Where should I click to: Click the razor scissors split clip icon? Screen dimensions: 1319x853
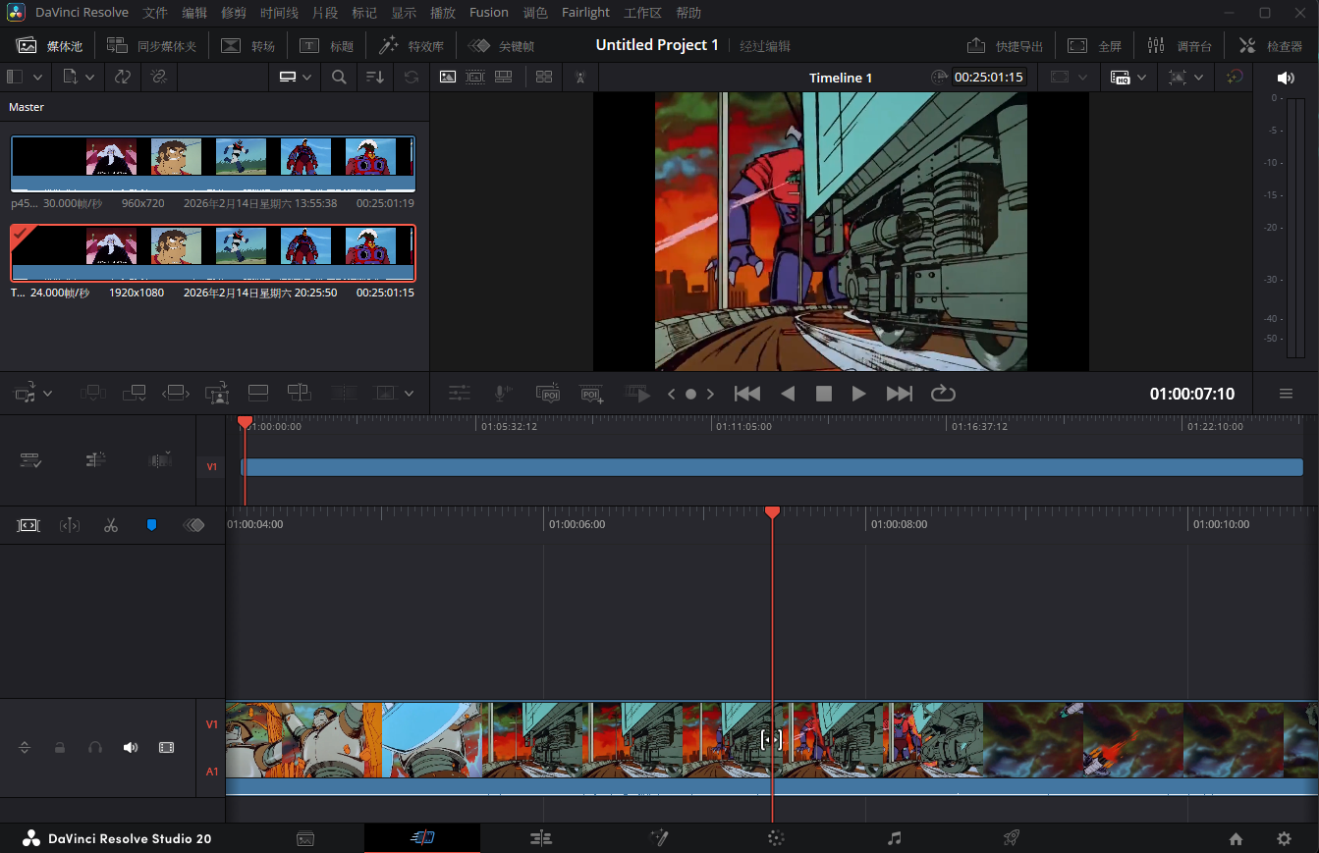110,525
